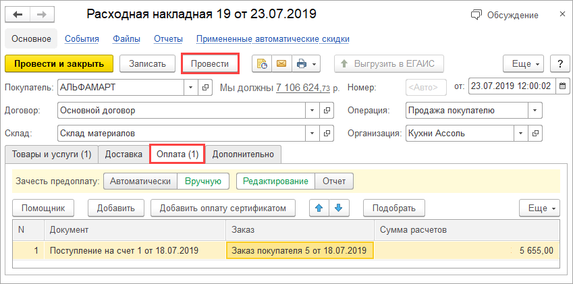Screen dimensions: 573x284
Task: Click the Номер input field
Action: click(426, 87)
